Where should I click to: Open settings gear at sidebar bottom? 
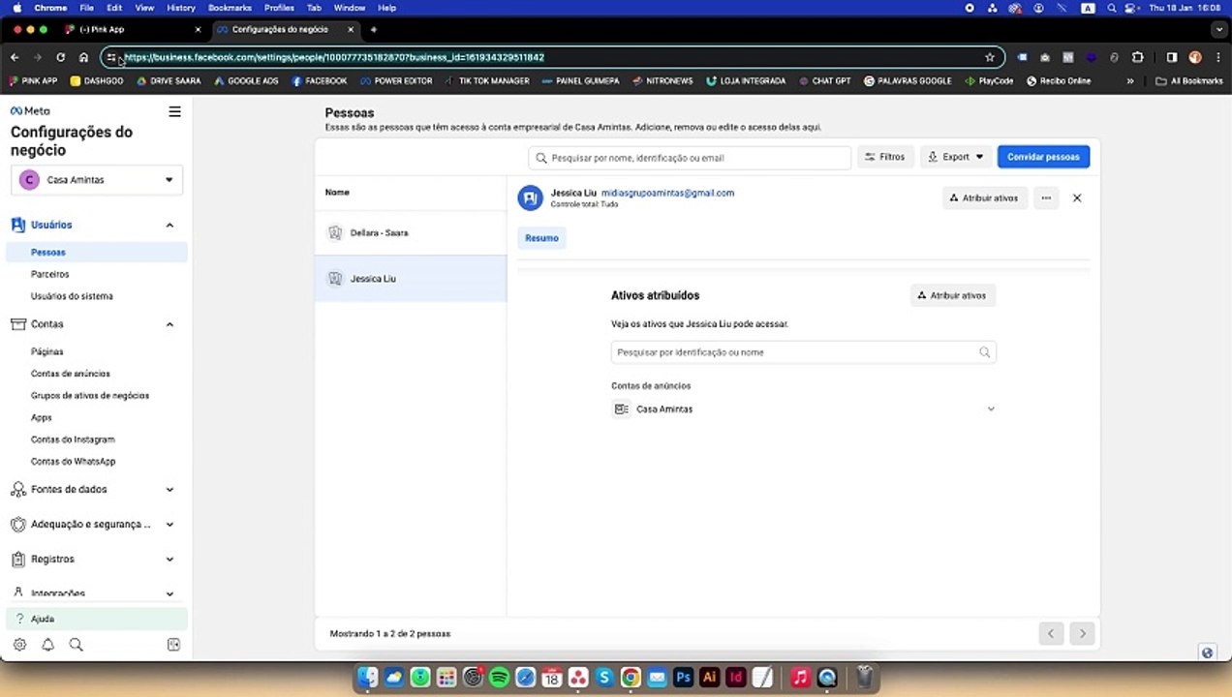(x=20, y=645)
